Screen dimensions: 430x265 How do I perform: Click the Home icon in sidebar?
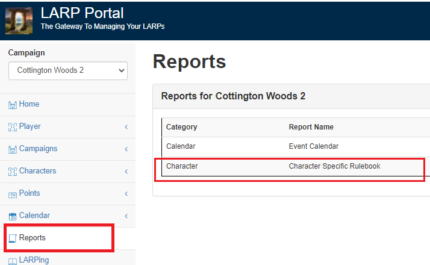click(13, 105)
